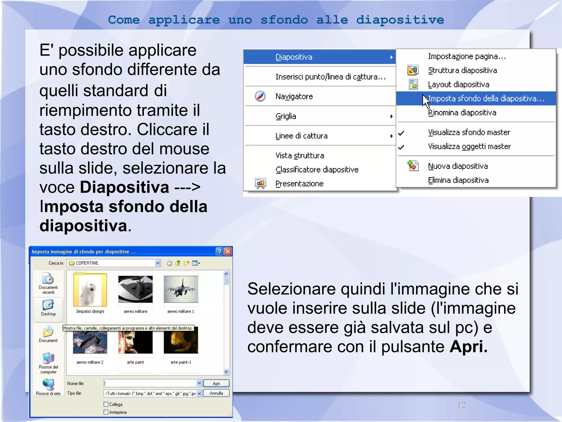Select the Simpatici disegni folder
Image resolution: width=562 pixels, height=422 pixels.
click(90, 293)
